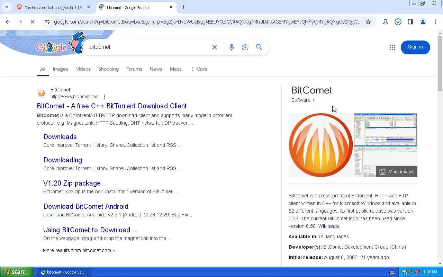Click the More images button
The width and height of the screenshot is (443, 277).
[397, 172]
